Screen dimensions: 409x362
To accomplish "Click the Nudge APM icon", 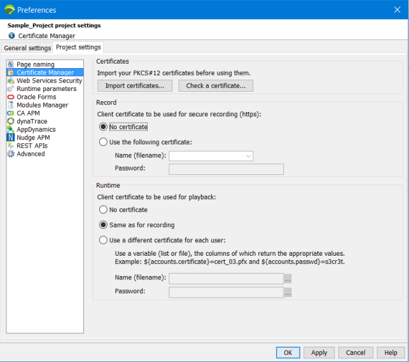I will (x=11, y=137).
